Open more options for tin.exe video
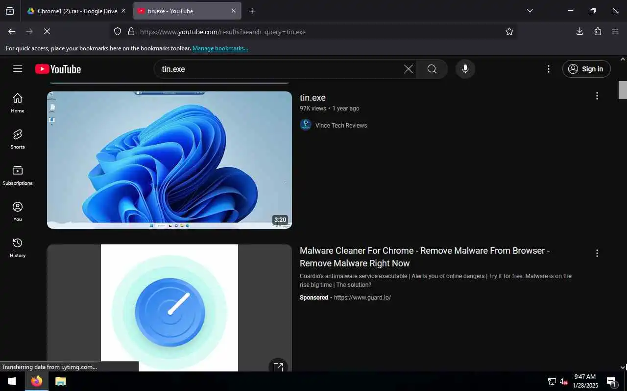 tap(597, 96)
